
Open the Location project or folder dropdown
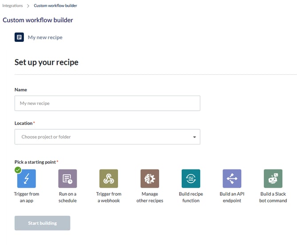(x=107, y=137)
